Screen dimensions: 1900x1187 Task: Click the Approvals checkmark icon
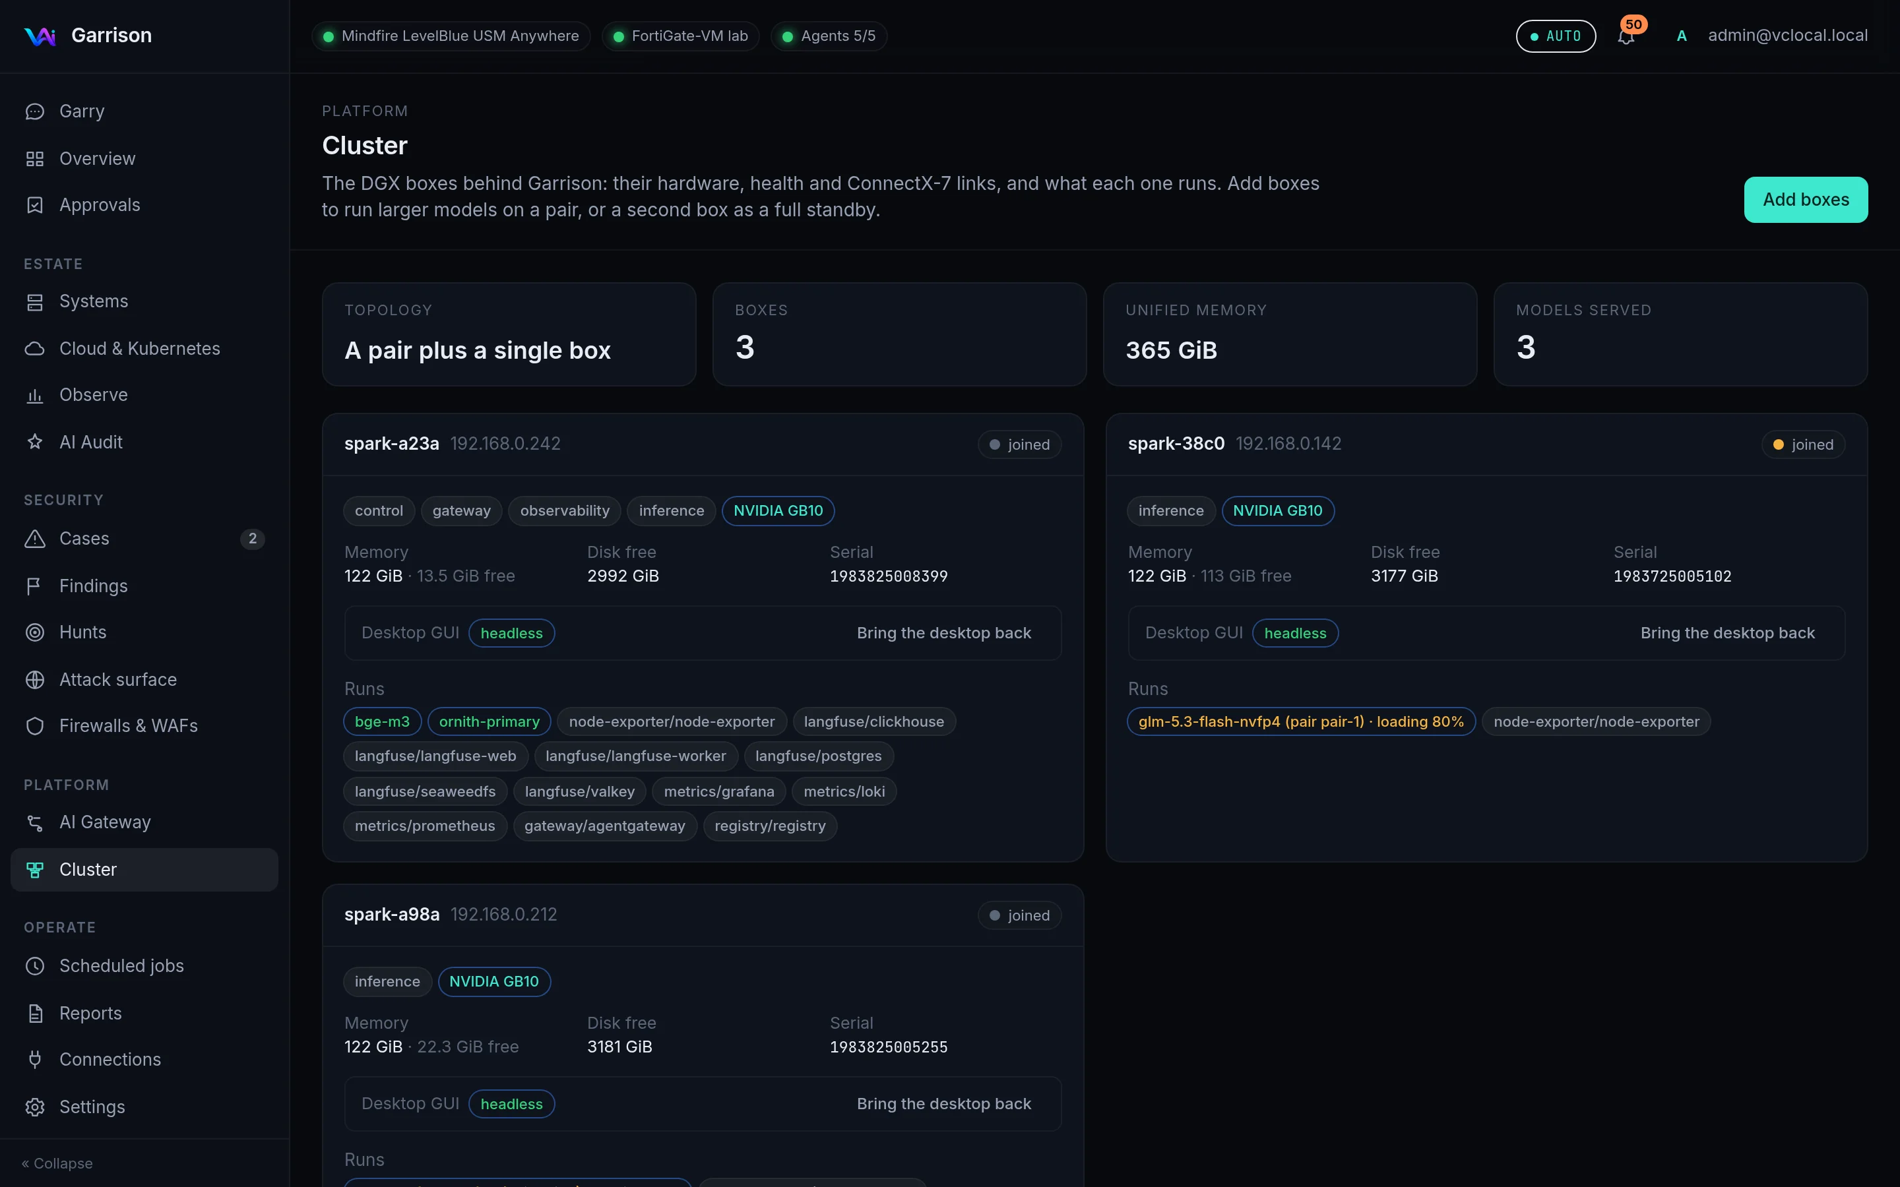[34, 205]
